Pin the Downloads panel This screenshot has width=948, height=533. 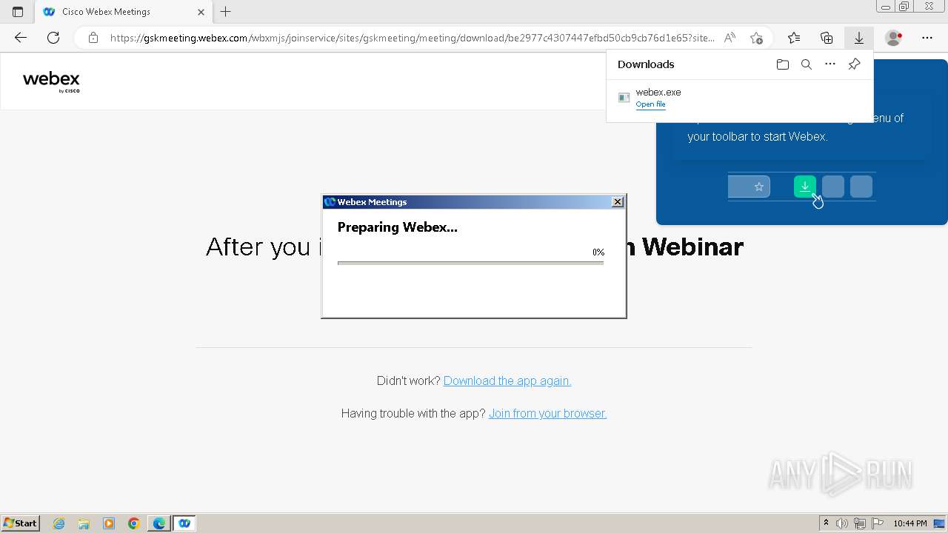pyautogui.click(x=854, y=64)
